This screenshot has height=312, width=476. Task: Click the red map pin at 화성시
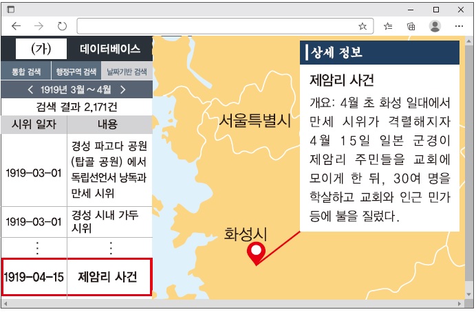(x=257, y=253)
